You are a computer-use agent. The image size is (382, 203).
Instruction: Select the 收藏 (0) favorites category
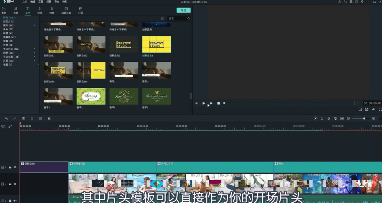pyautogui.click(x=7, y=64)
